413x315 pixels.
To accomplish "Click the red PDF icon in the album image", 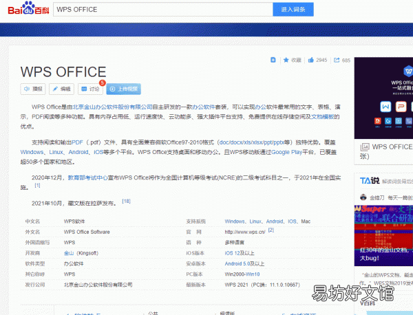I will [x=378, y=121].
